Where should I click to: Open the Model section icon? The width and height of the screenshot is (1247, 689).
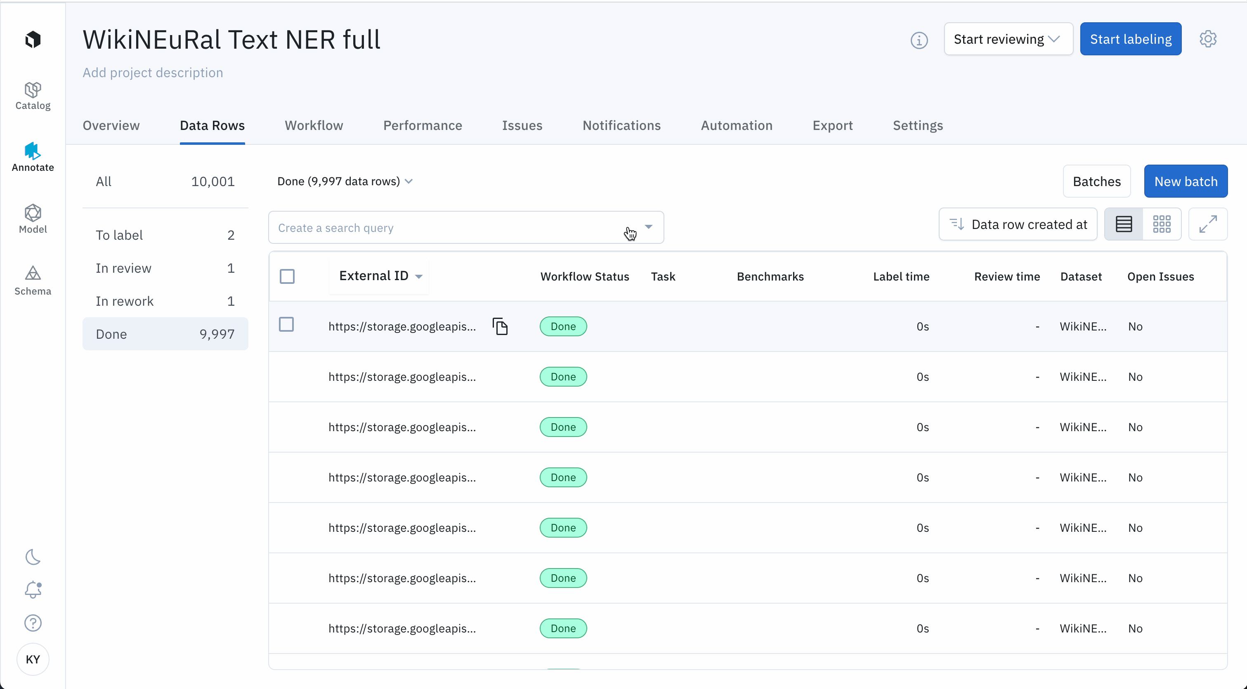click(x=33, y=219)
